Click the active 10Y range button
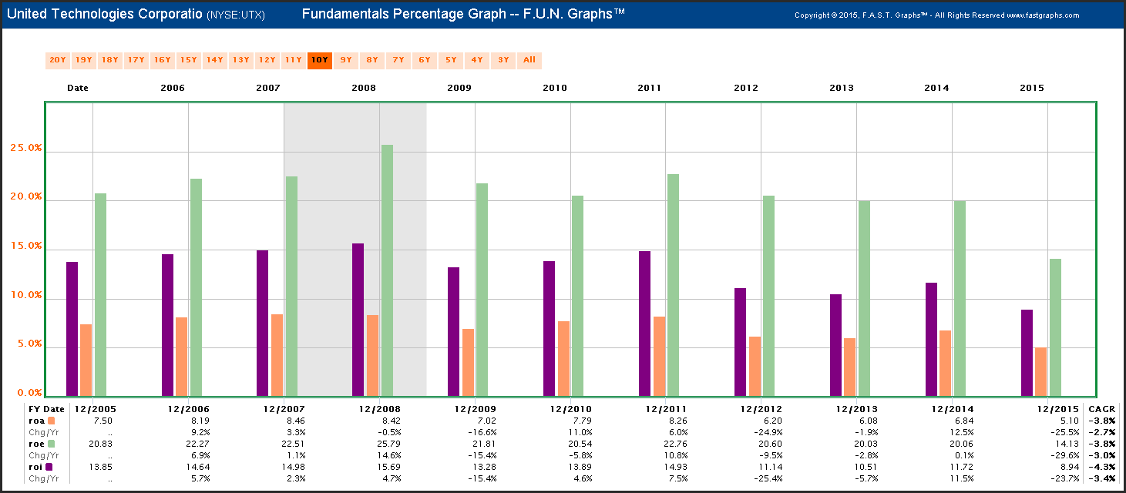The height and width of the screenshot is (493, 1126). 320,60
